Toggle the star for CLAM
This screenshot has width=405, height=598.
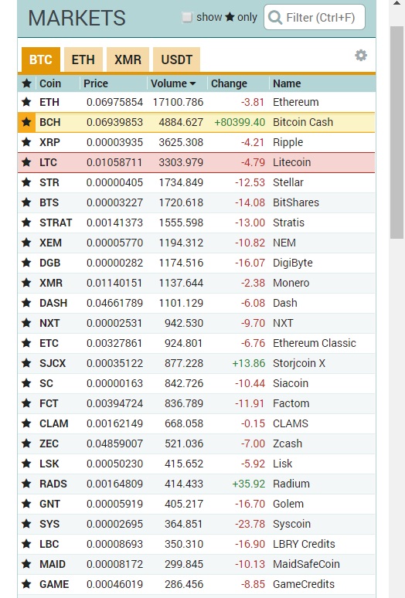tap(26, 423)
